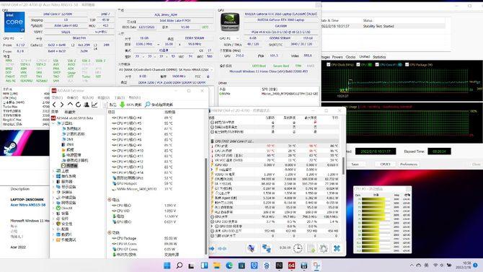483x272 pixels.
Task: Open Microsoft Edge from taskbar
Action: click(x=229, y=266)
